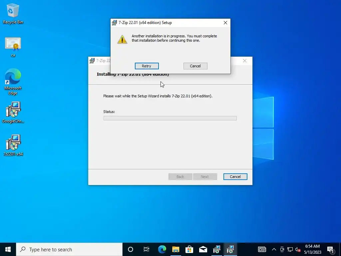This screenshot has height=256, width=341.
Task: Select the ca certificate desktop icon
Action: 13,47
